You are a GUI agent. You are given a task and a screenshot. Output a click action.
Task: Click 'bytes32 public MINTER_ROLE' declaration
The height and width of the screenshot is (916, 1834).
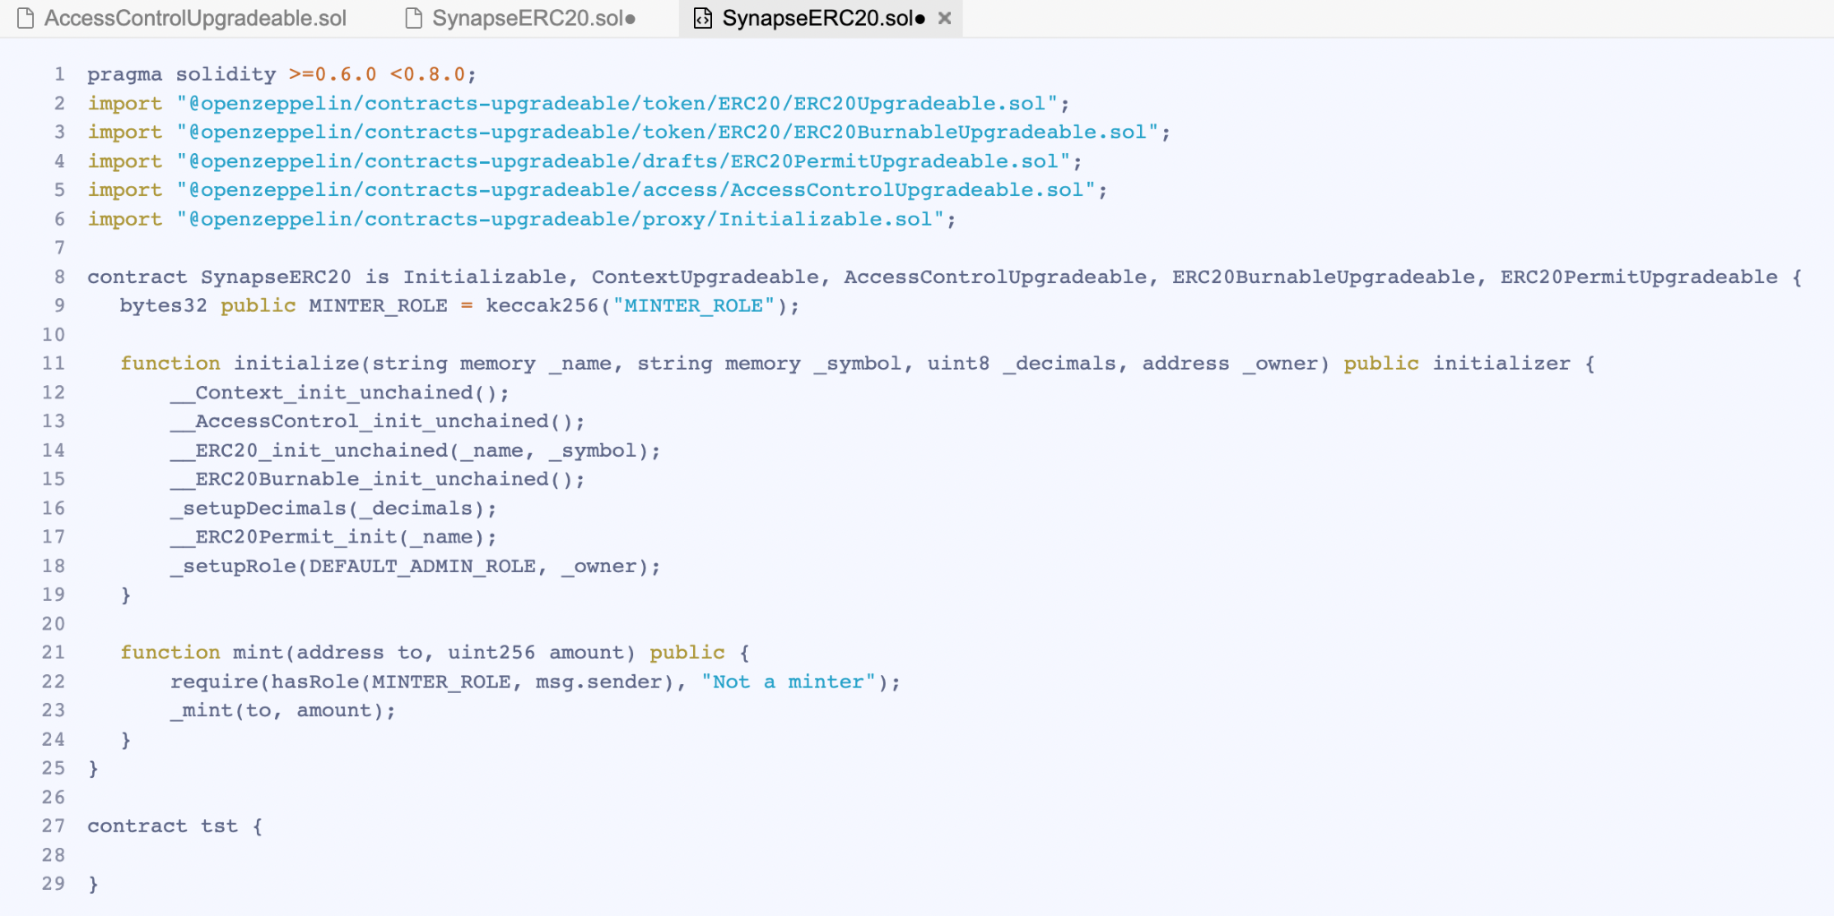point(283,305)
